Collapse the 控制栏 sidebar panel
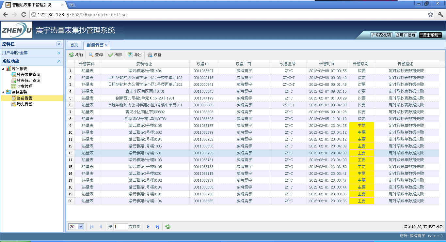This screenshot has width=446, height=242. tap(59, 44)
